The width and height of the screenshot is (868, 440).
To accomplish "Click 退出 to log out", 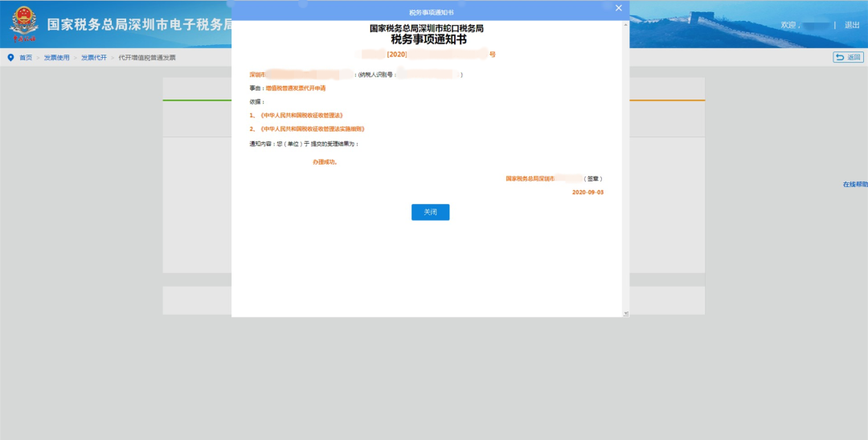I will click(852, 25).
